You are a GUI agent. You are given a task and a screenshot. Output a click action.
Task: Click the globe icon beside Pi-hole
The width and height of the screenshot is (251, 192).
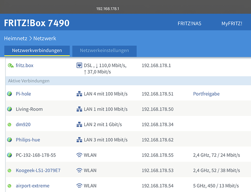coord(10,94)
